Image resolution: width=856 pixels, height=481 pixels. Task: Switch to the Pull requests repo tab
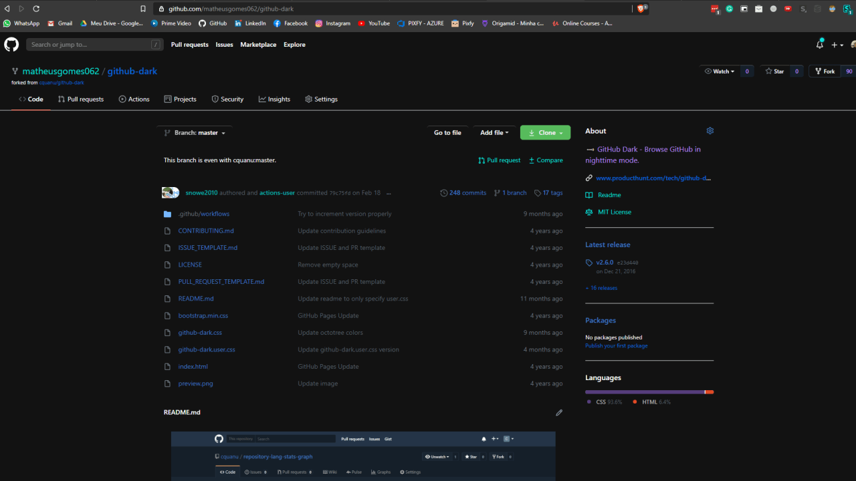81,100
